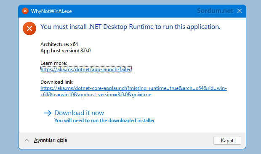
Task: Click the chevron next to Ayrıntıları gizle
Action: click(x=27, y=141)
